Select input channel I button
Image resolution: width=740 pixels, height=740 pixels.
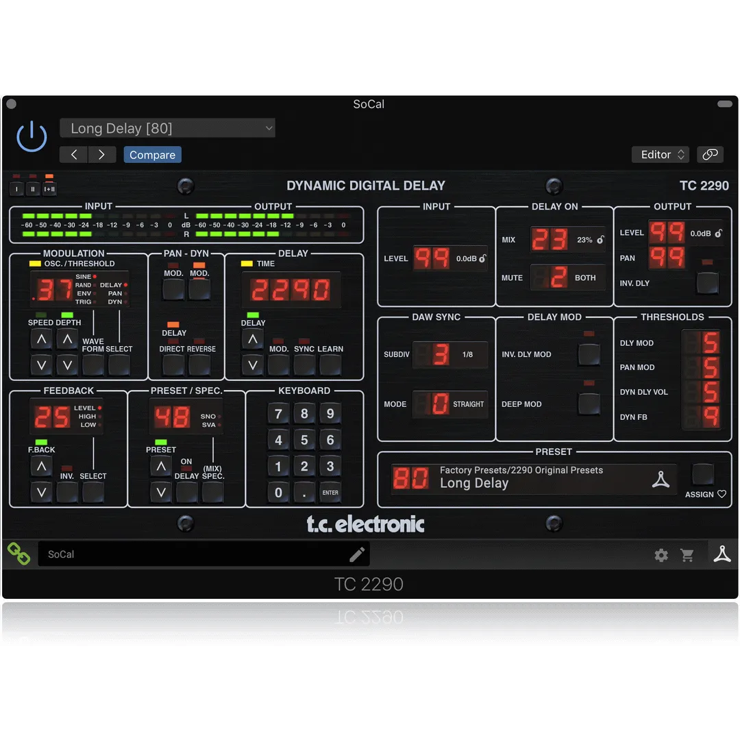[16, 189]
